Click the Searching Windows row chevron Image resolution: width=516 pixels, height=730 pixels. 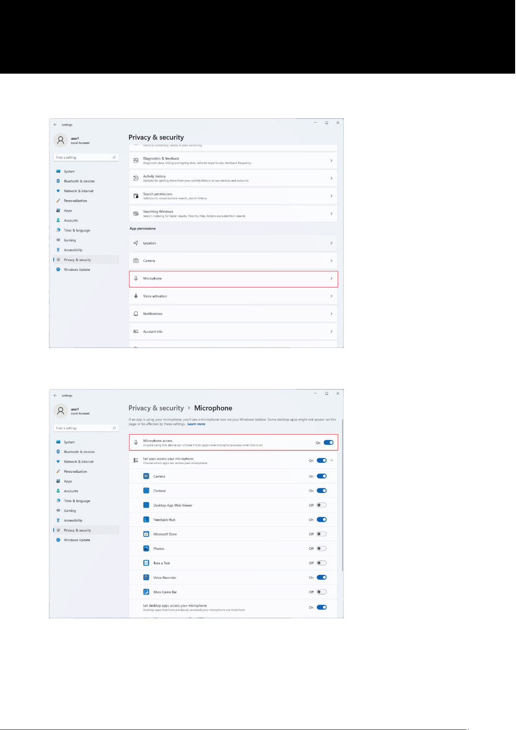(x=332, y=214)
